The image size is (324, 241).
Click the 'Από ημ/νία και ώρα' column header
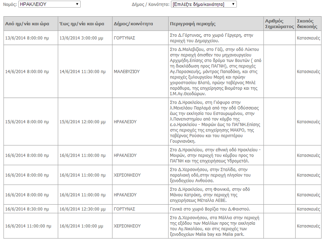27,24
